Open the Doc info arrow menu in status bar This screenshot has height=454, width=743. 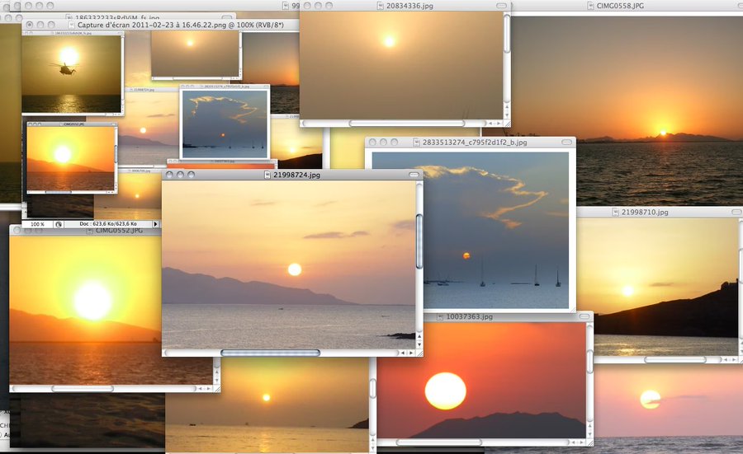pyautogui.click(x=155, y=224)
